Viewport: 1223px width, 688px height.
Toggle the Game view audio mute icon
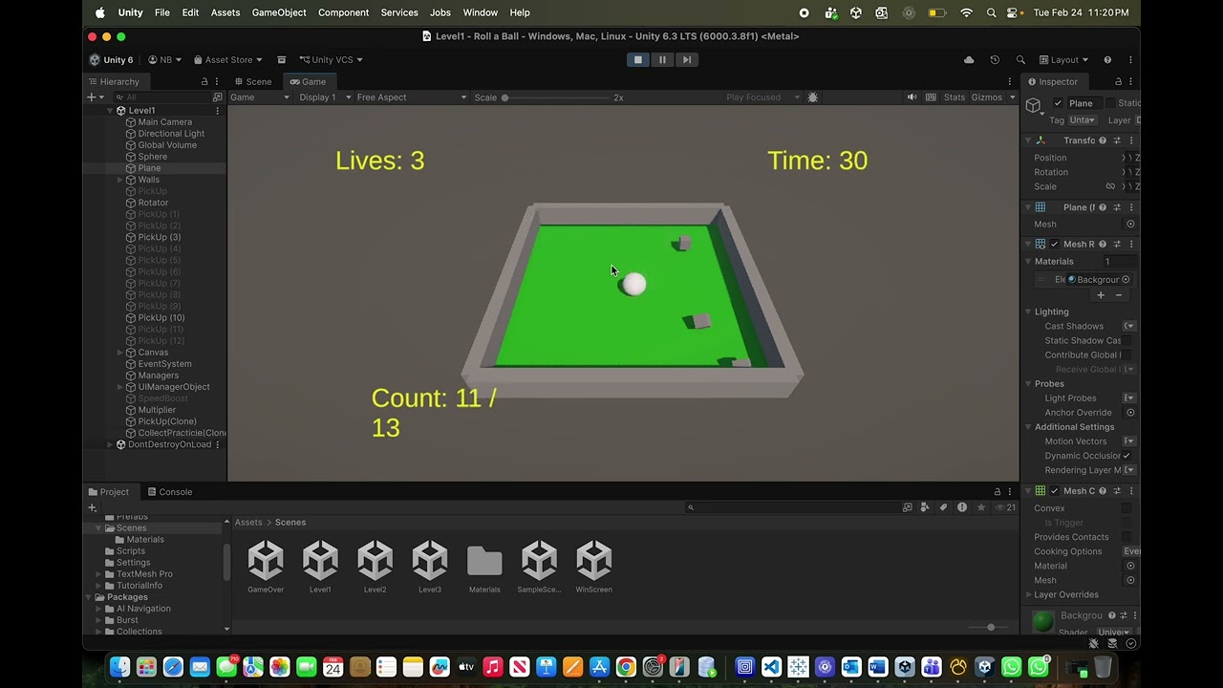coord(912,97)
